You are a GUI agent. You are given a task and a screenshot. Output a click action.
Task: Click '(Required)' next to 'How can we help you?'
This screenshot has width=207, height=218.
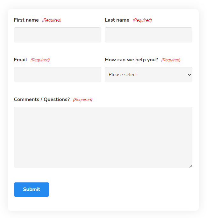pyautogui.click(x=171, y=60)
